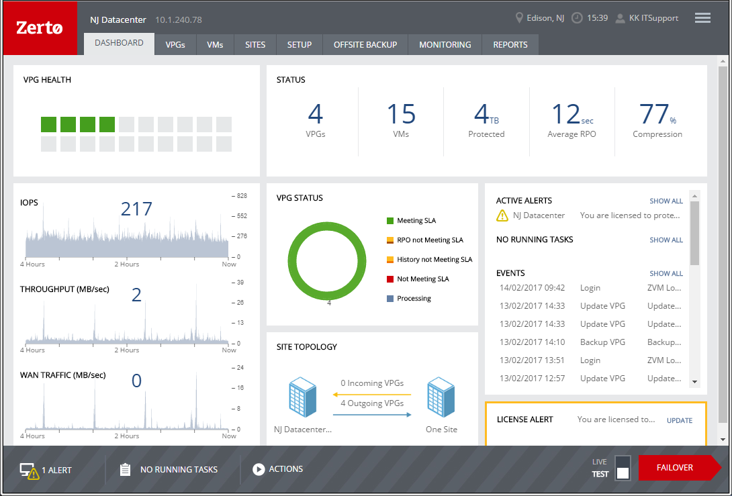Image resolution: width=732 pixels, height=496 pixels.
Task: Click the first green VPG health square
Action: (x=48, y=124)
